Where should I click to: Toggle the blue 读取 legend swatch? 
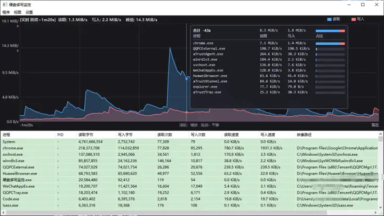click(x=329, y=19)
